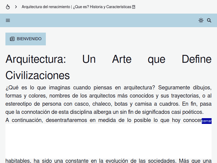Click the text line starting with estereotipo de persona
This screenshot has height=163, width=217.
[x=108, y=104]
